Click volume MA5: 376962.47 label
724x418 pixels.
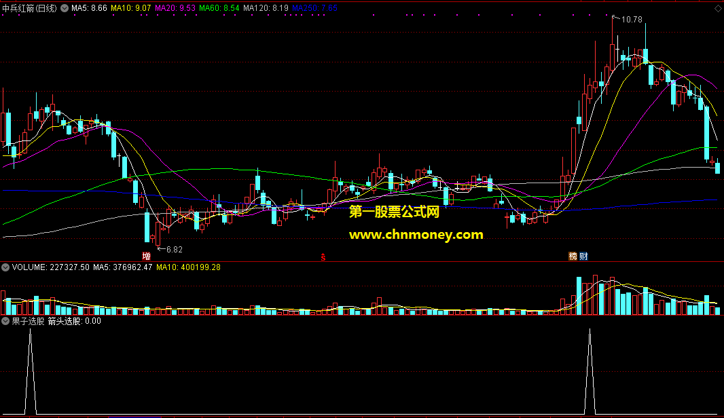click(122, 267)
